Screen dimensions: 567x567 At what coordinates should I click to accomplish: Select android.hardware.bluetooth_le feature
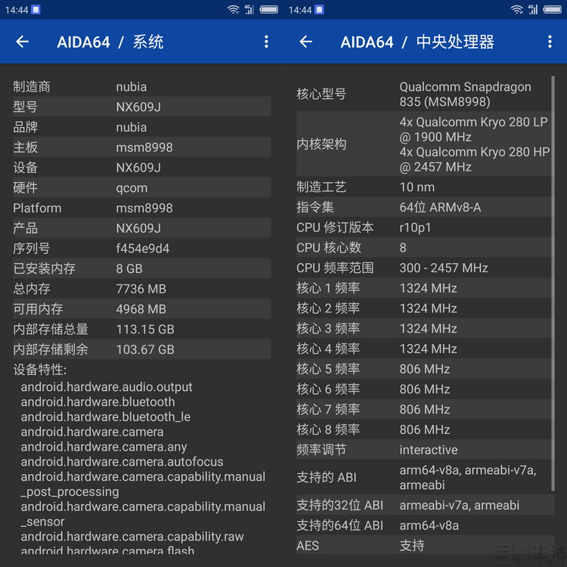[106, 417]
